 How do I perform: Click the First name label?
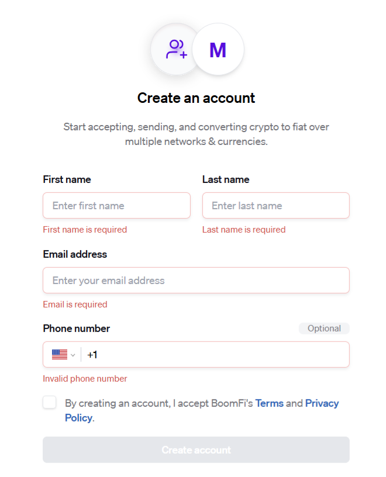(67, 179)
